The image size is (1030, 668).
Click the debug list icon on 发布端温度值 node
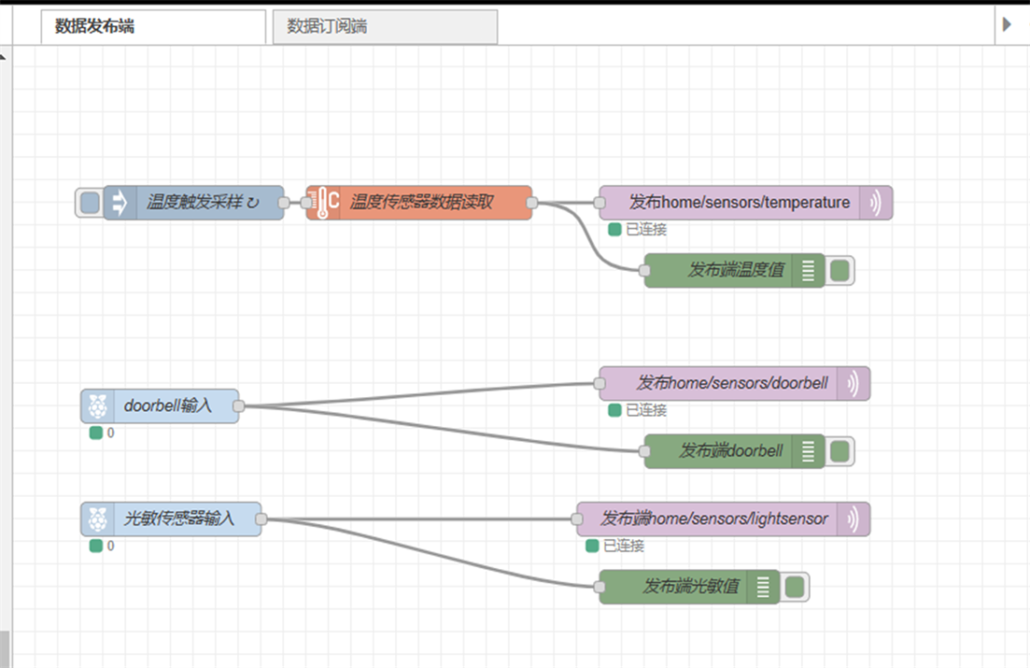point(809,271)
